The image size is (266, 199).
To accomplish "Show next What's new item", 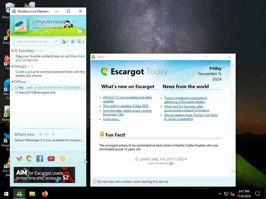I will [46, 134].
